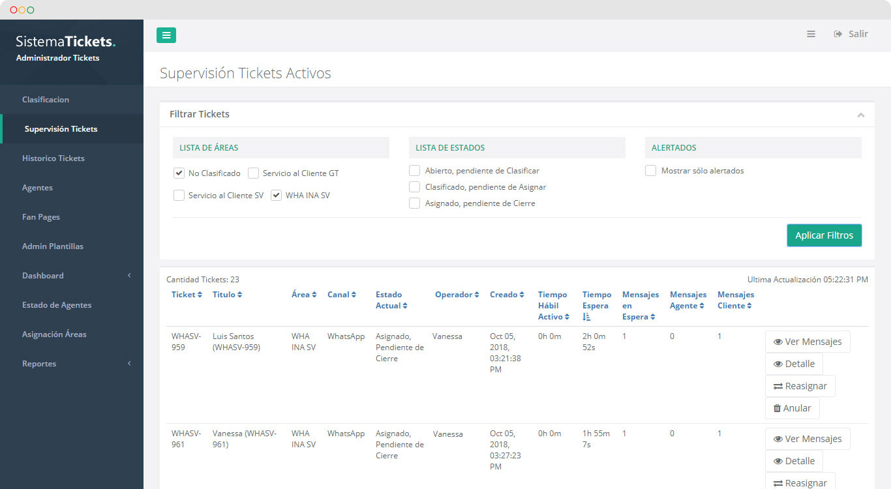The width and height of the screenshot is (891, 489).
Task: Click the Aplicar Filtros button
Action: [824, 235]
